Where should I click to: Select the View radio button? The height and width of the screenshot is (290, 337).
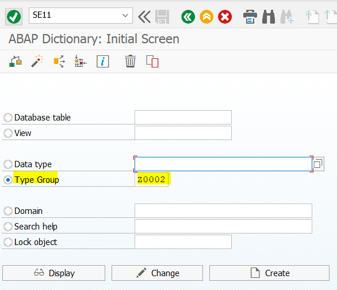pos(8,133)
